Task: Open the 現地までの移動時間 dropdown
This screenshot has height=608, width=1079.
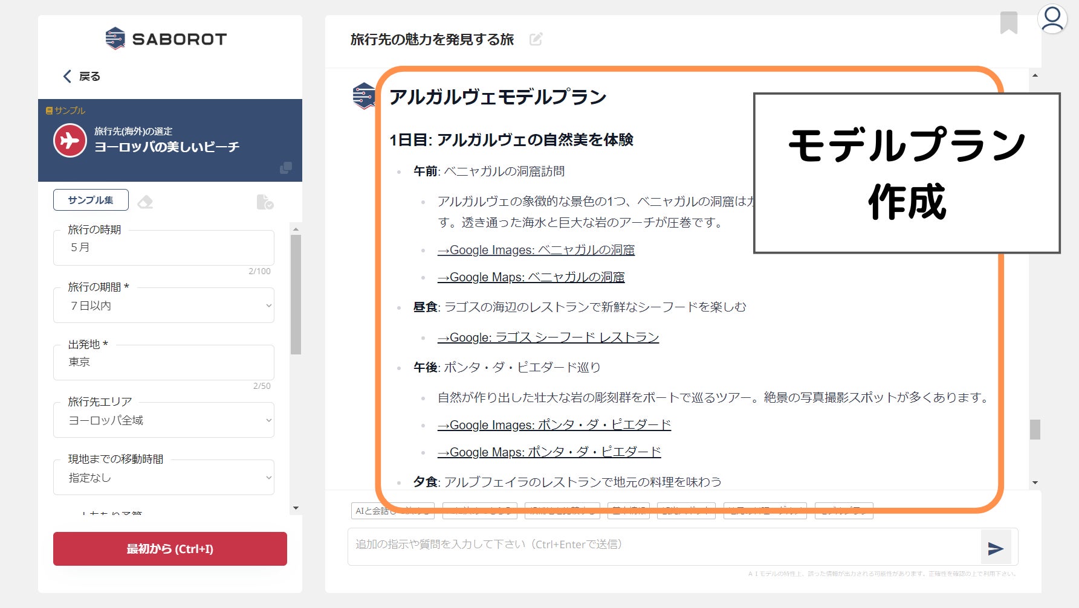Action: point(164,478)
